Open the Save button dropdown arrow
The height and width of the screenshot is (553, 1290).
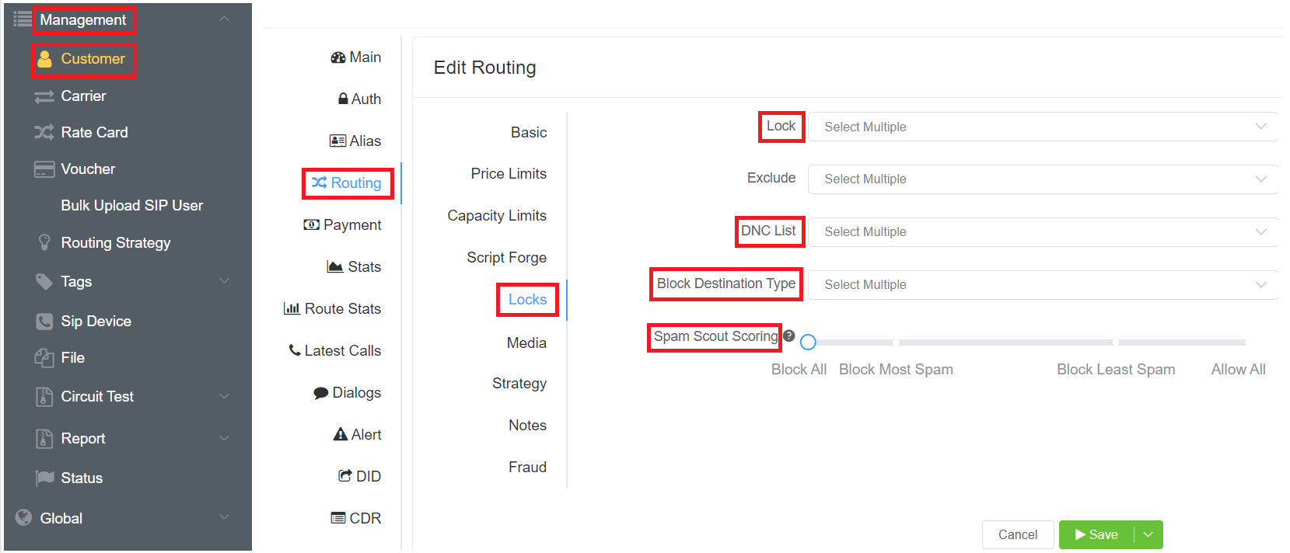1148,534
